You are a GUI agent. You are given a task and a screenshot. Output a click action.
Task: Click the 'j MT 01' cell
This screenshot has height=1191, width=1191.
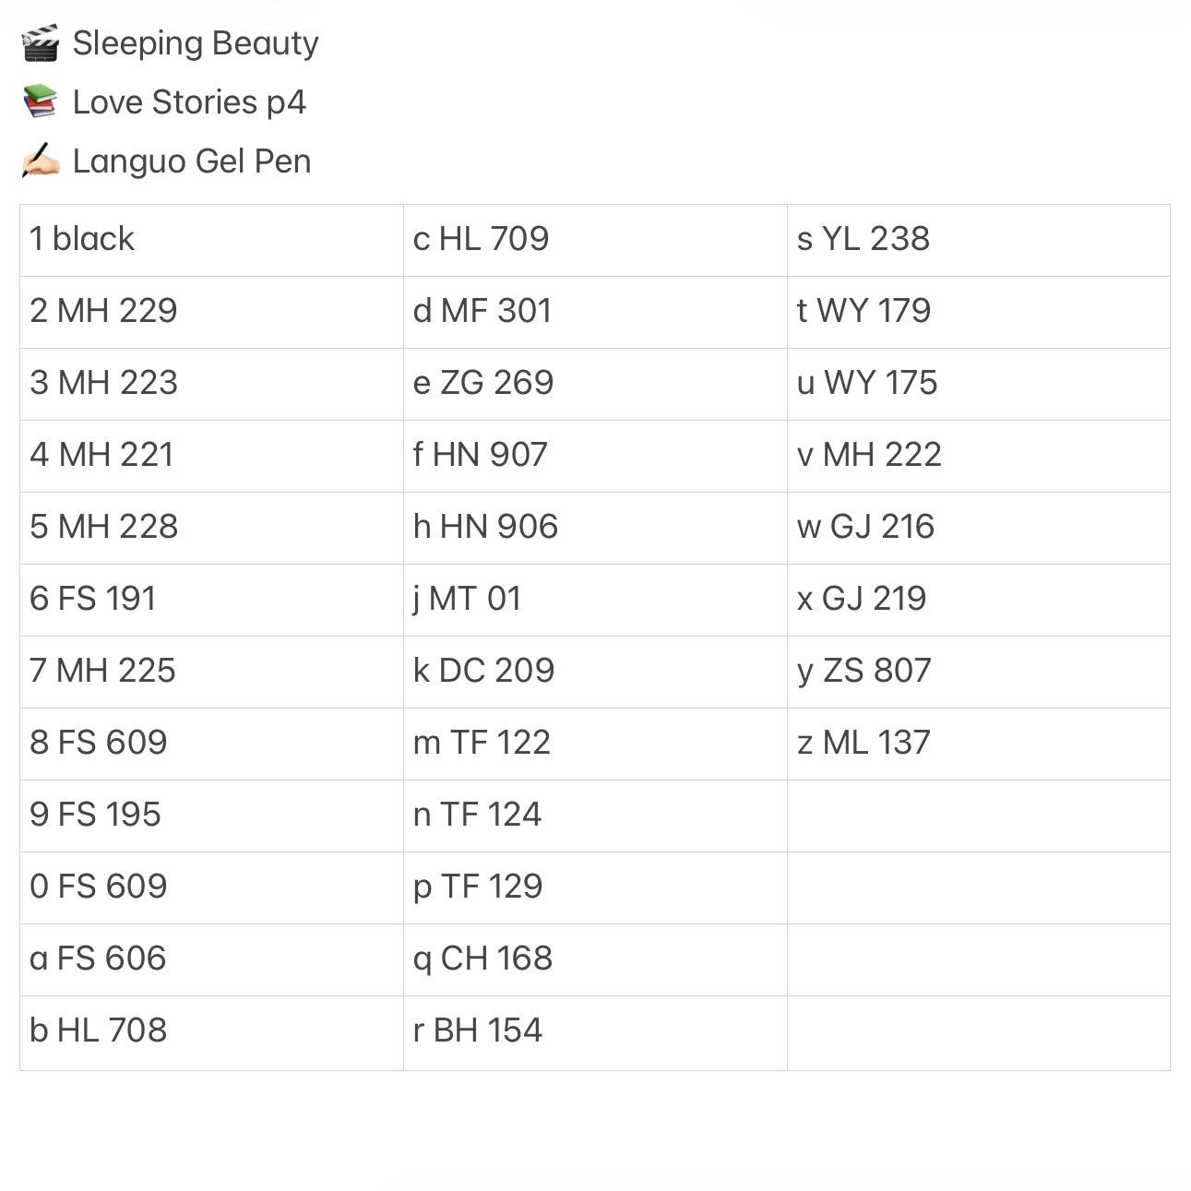(595, 600)
